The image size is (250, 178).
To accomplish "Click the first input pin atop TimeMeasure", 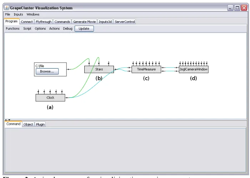I will [133, 64].
